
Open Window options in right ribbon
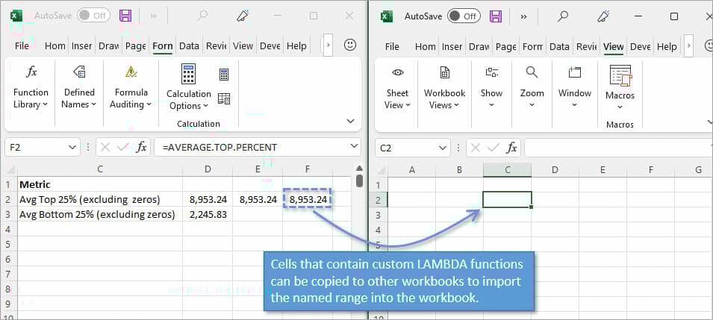574,87
